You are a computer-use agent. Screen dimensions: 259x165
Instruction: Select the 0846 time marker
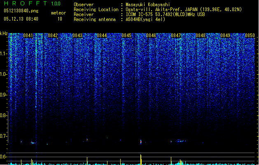pos(151,35)
